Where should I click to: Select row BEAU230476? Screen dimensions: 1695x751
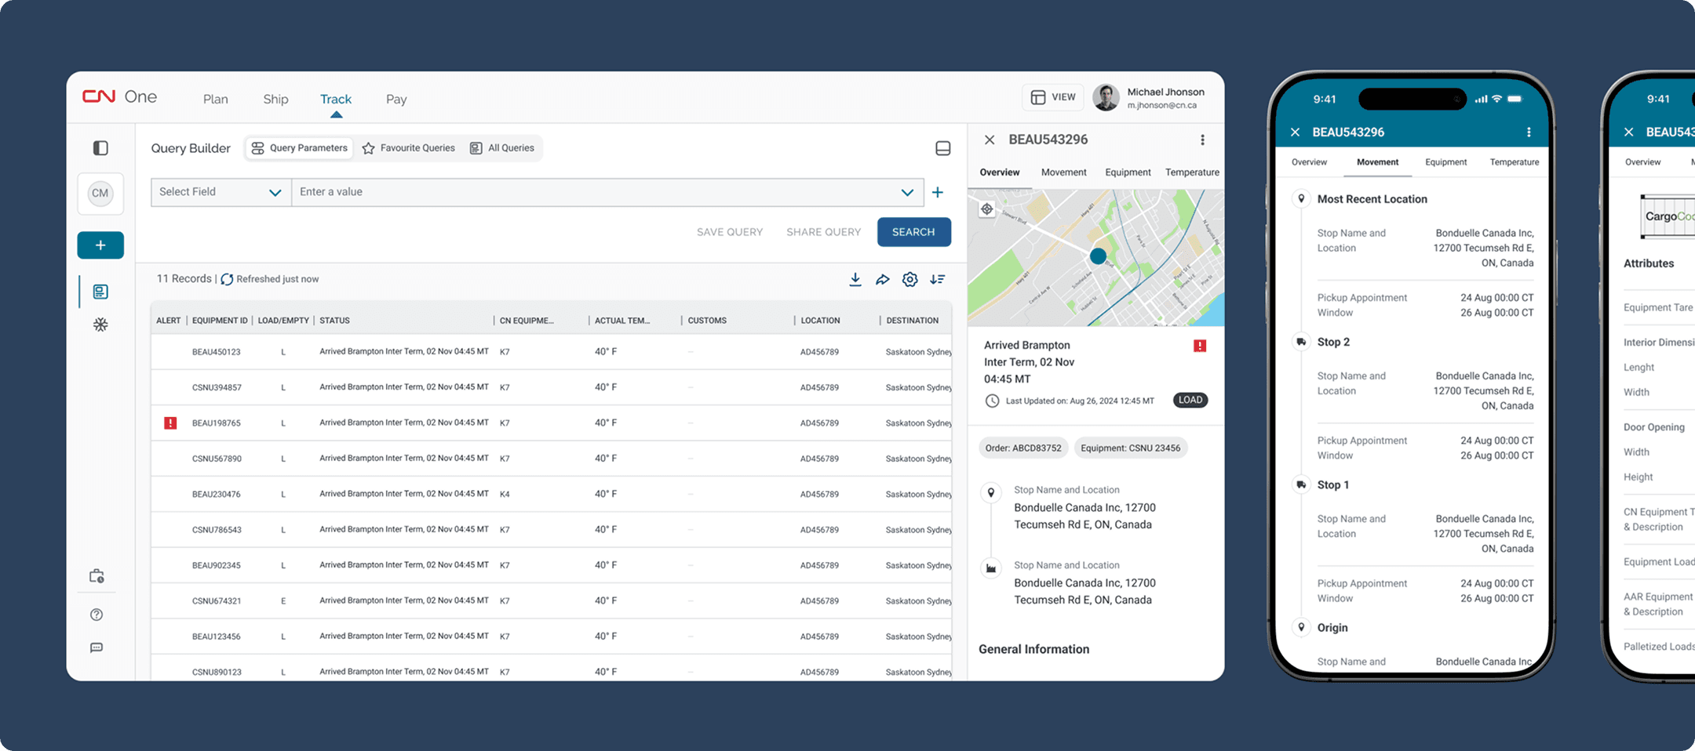pyautogui.click(x=551, y=494)
